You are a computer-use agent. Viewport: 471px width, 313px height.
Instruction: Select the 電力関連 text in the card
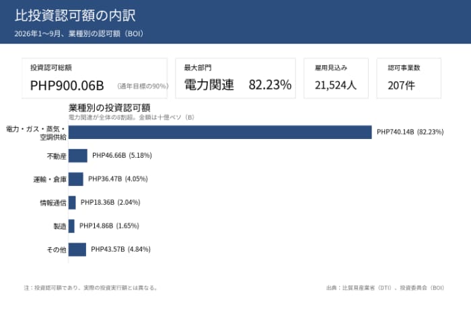coord(209,85)
